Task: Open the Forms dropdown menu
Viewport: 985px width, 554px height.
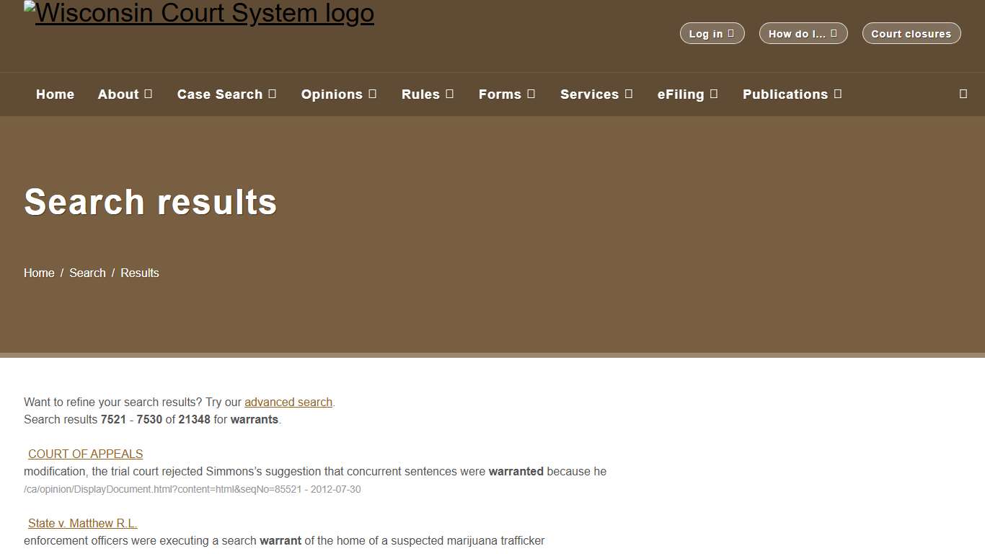Action: (x=507, y=94)
